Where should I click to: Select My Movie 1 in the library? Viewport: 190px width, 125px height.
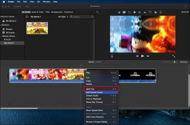9,43
